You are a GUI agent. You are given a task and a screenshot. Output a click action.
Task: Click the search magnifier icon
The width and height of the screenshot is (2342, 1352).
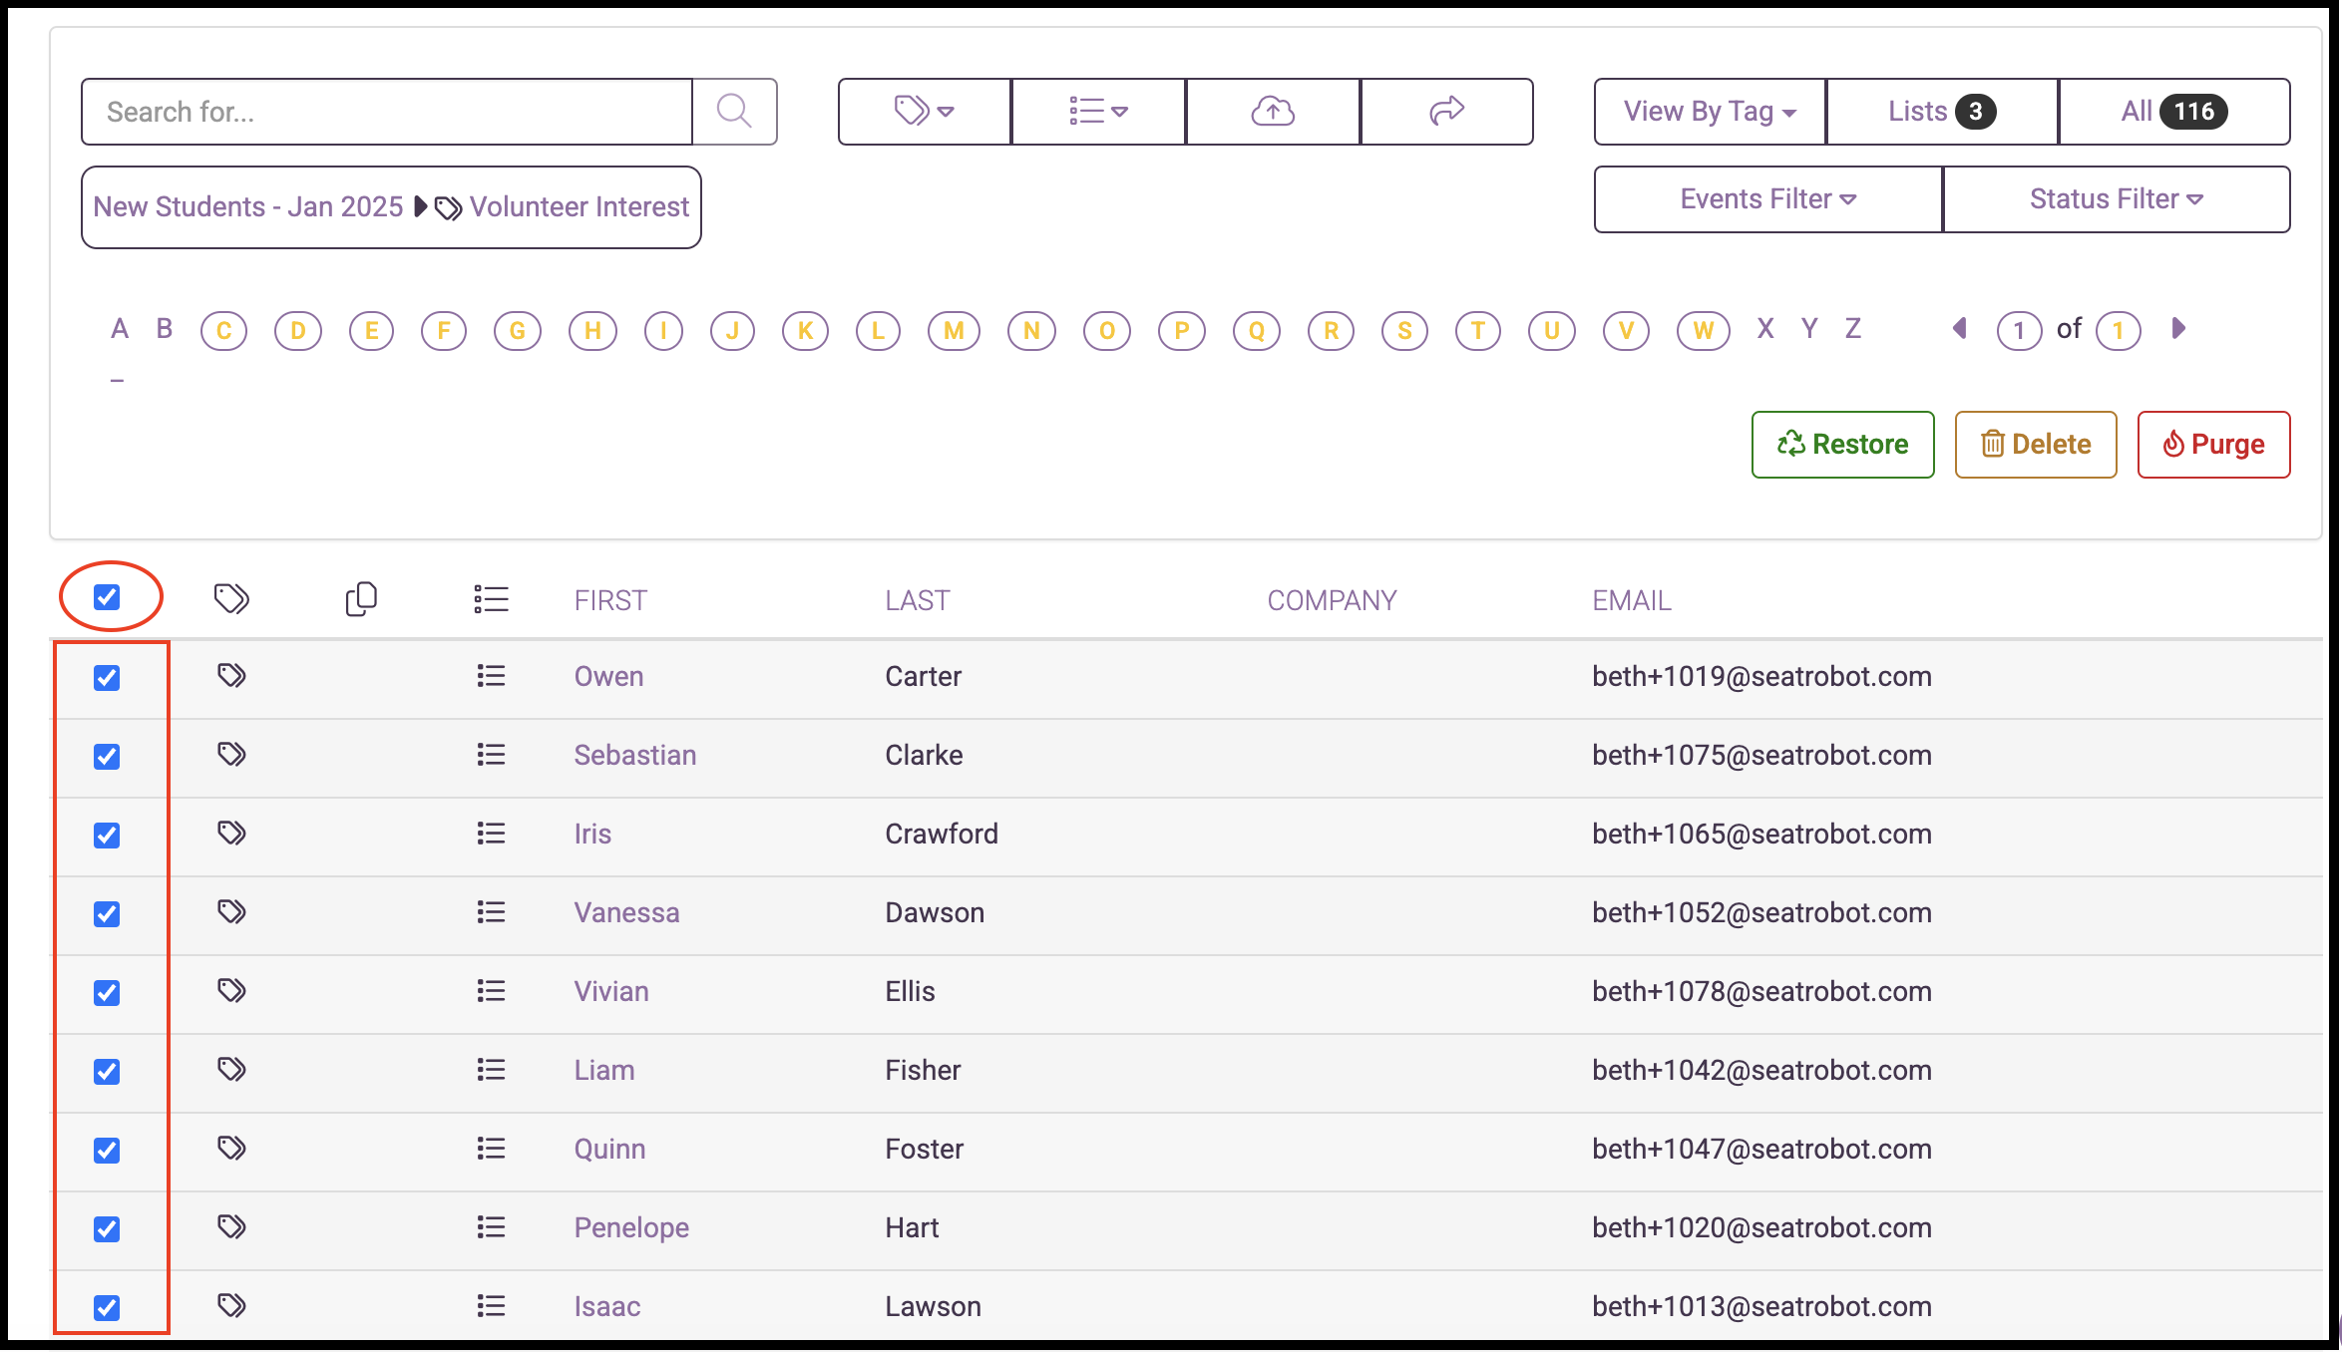point(734,111)
